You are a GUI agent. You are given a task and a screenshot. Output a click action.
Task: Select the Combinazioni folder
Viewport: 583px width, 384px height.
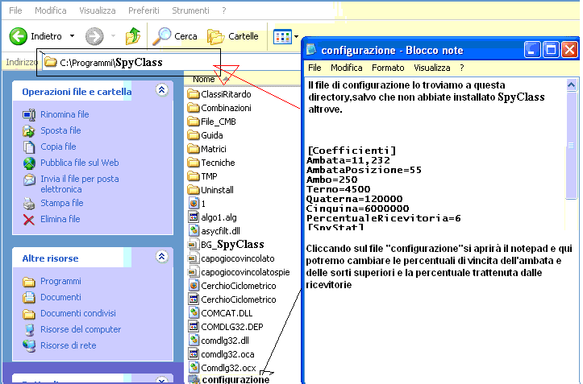point(219,108)
